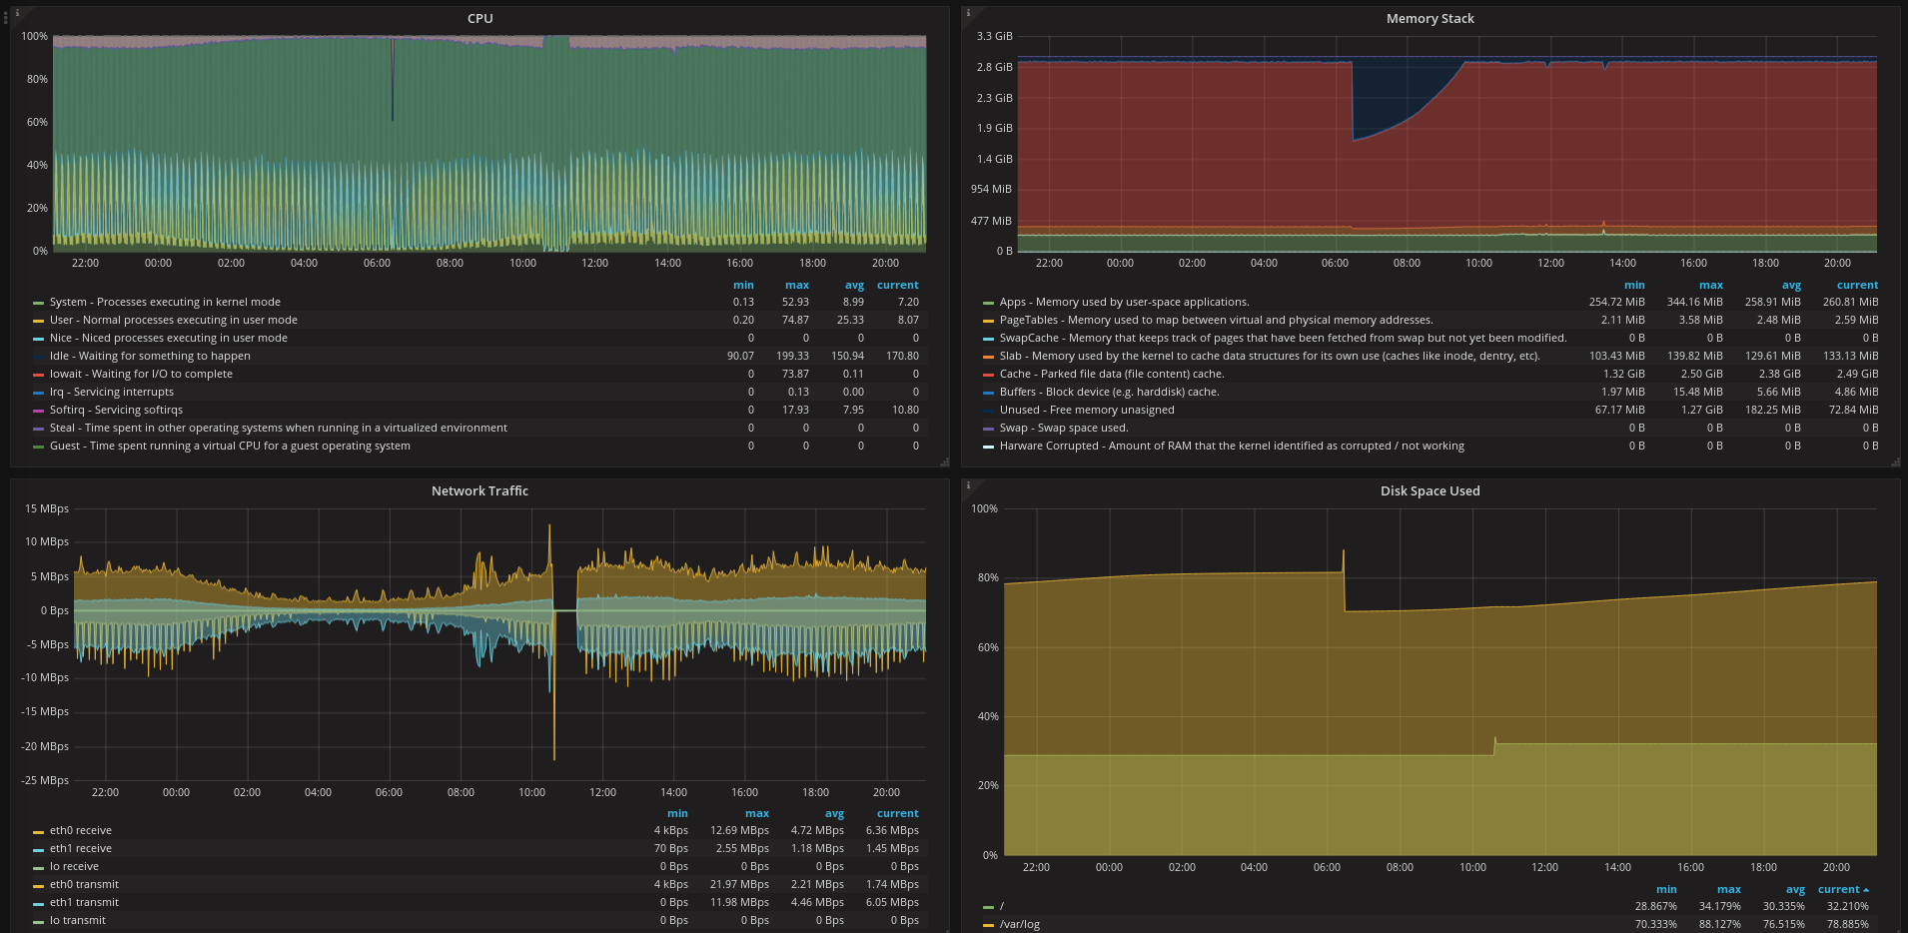This screenshot has height=933, width=1908.
Task: Click the CPU panel corner resize handle
Action: click(944, 463)
